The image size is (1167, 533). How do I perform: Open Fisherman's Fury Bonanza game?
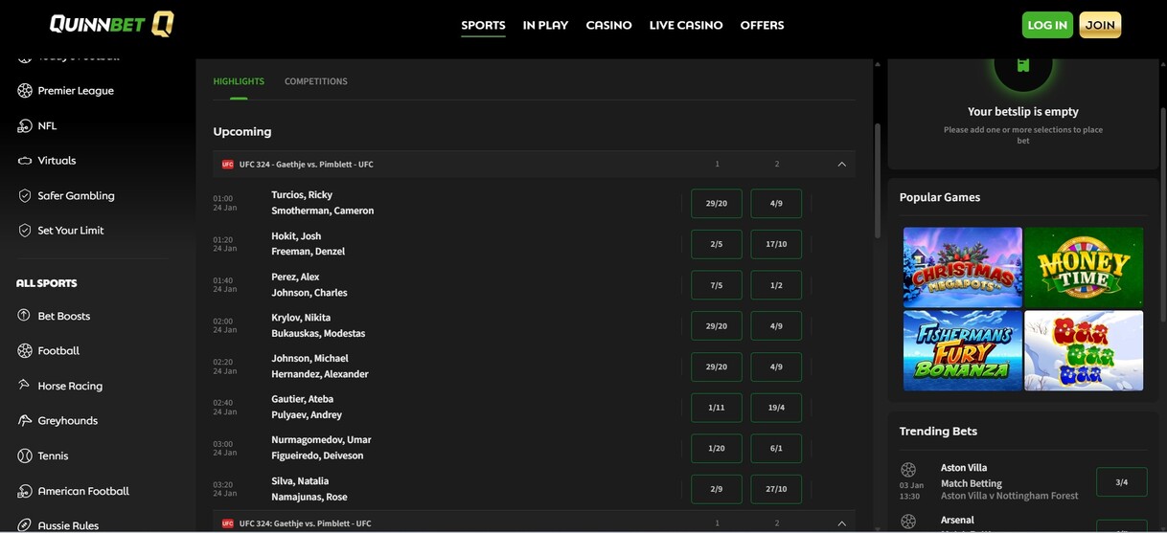(x=963, y=350)
